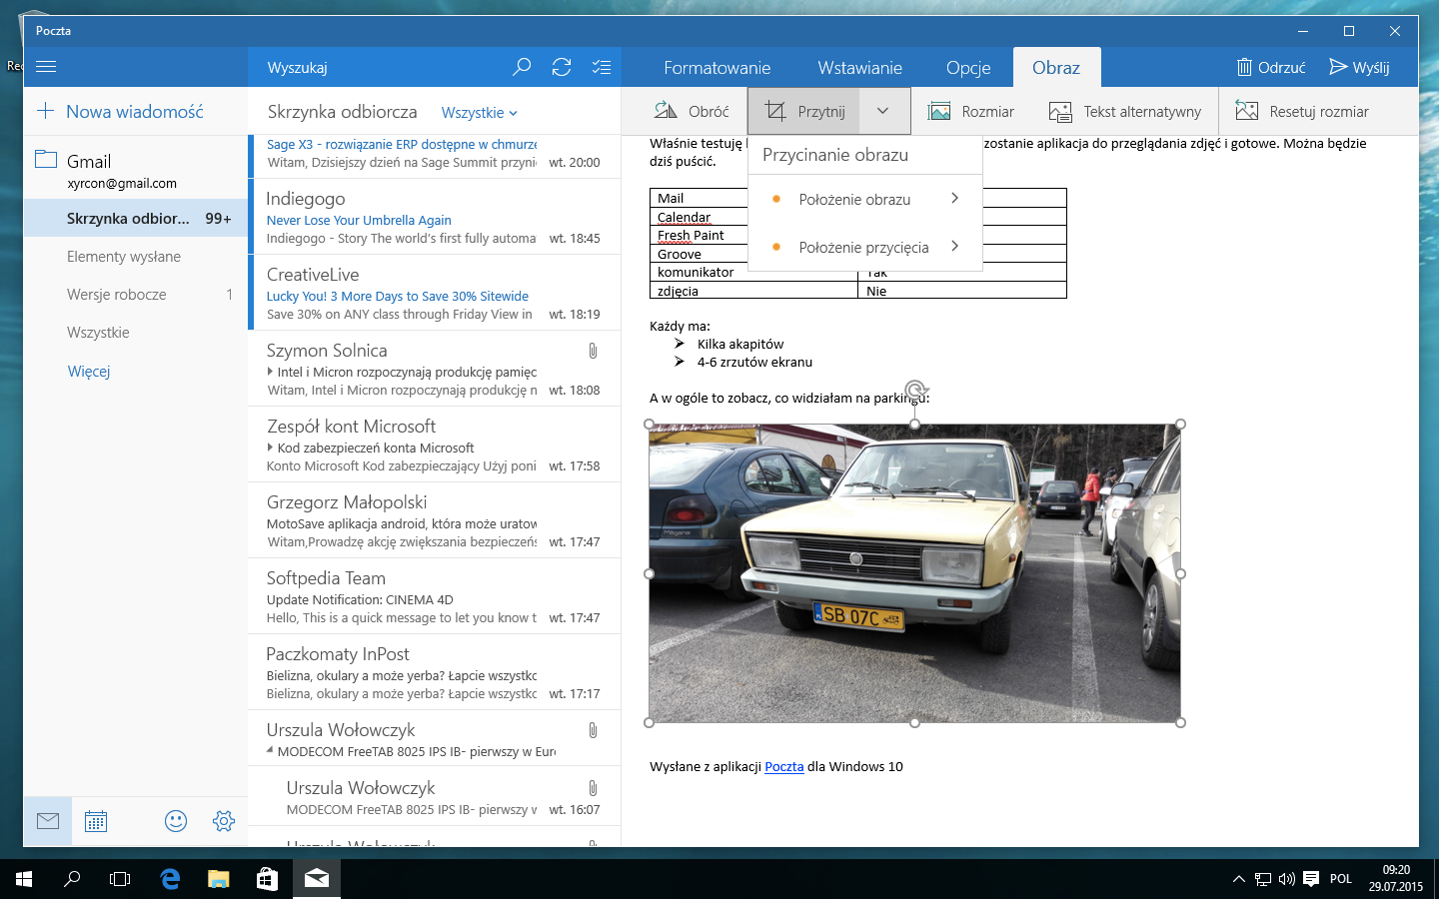
Task: Click the POL language indicator
Action: click(x=1341, y=879)
